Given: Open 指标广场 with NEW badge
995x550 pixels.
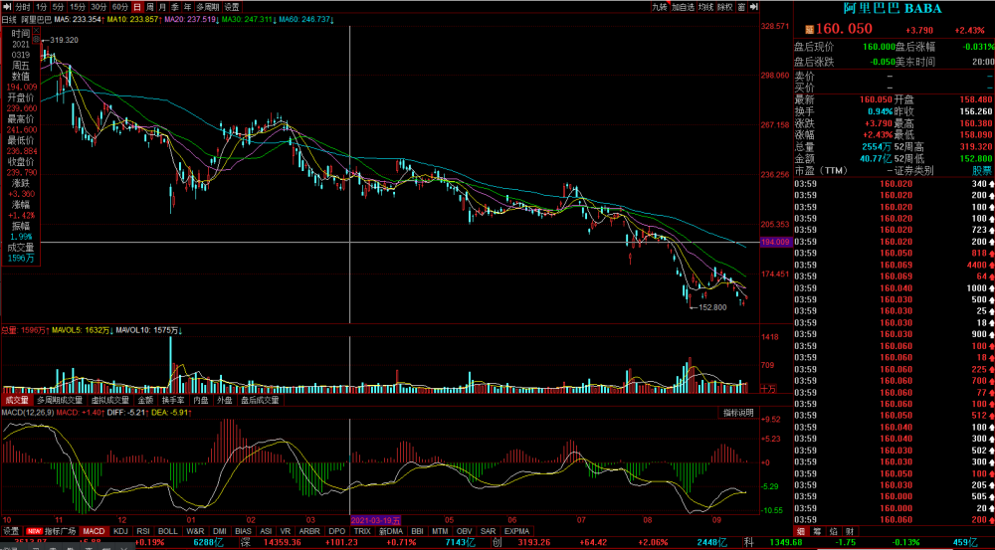Looking at the screenshot, I should (x=51, y=531).
